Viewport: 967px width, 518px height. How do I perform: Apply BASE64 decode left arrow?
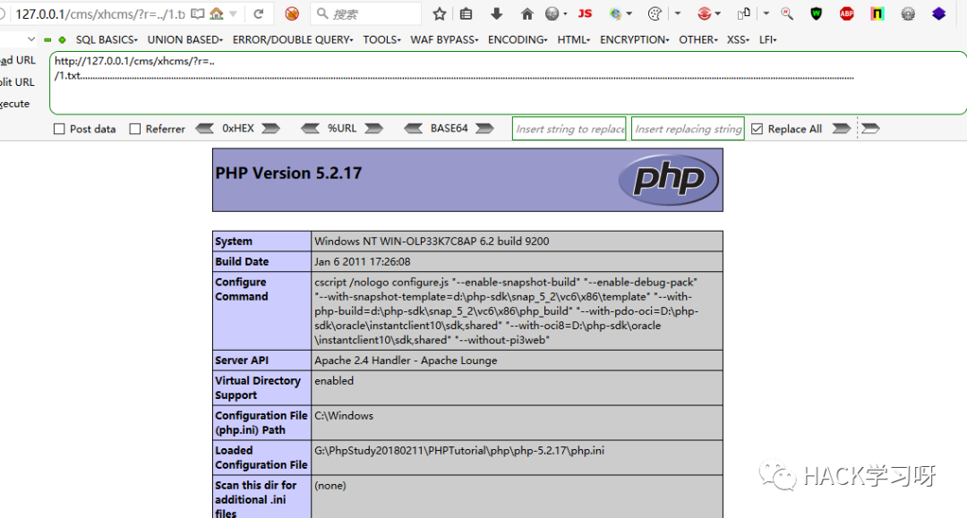(x=413, y=128)
